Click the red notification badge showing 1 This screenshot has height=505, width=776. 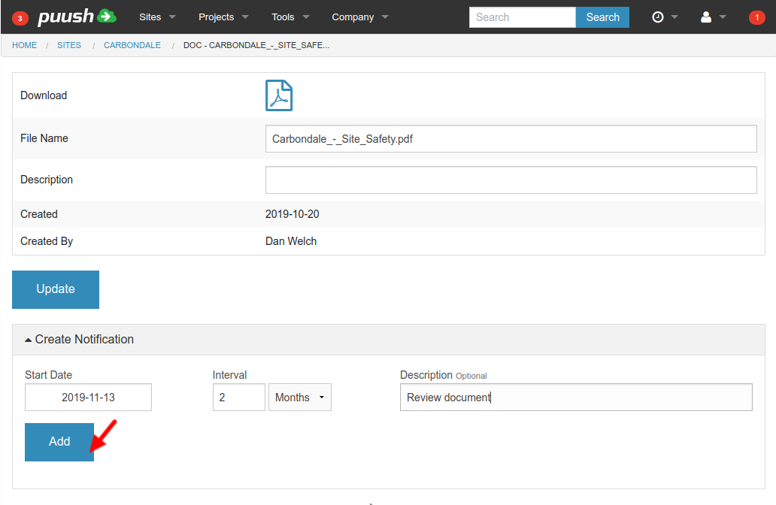click(x=756, y=17)
